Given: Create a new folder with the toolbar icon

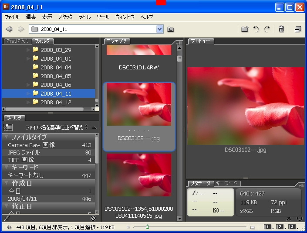Looking at the screenshot, I should [245, 29].
